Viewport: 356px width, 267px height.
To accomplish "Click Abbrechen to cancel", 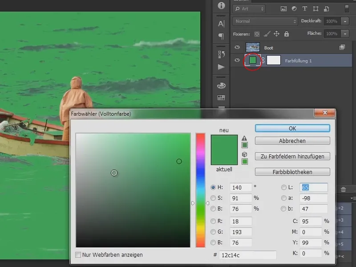I will coord(292,141).
